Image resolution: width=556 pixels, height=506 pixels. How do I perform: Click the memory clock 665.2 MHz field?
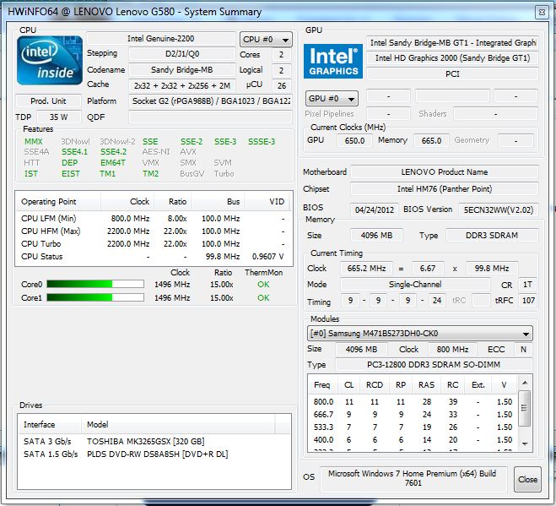point(366,268)
